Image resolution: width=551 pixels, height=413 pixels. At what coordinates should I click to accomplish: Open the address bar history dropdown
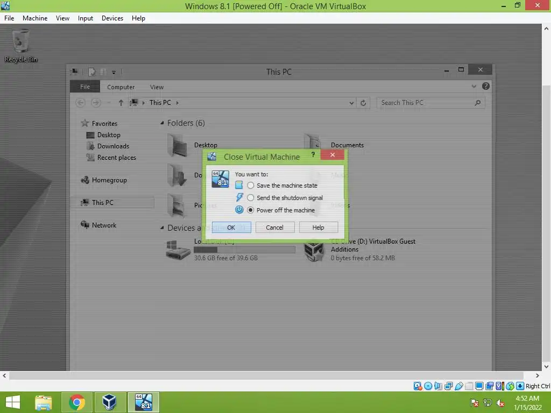click(351, 103)
